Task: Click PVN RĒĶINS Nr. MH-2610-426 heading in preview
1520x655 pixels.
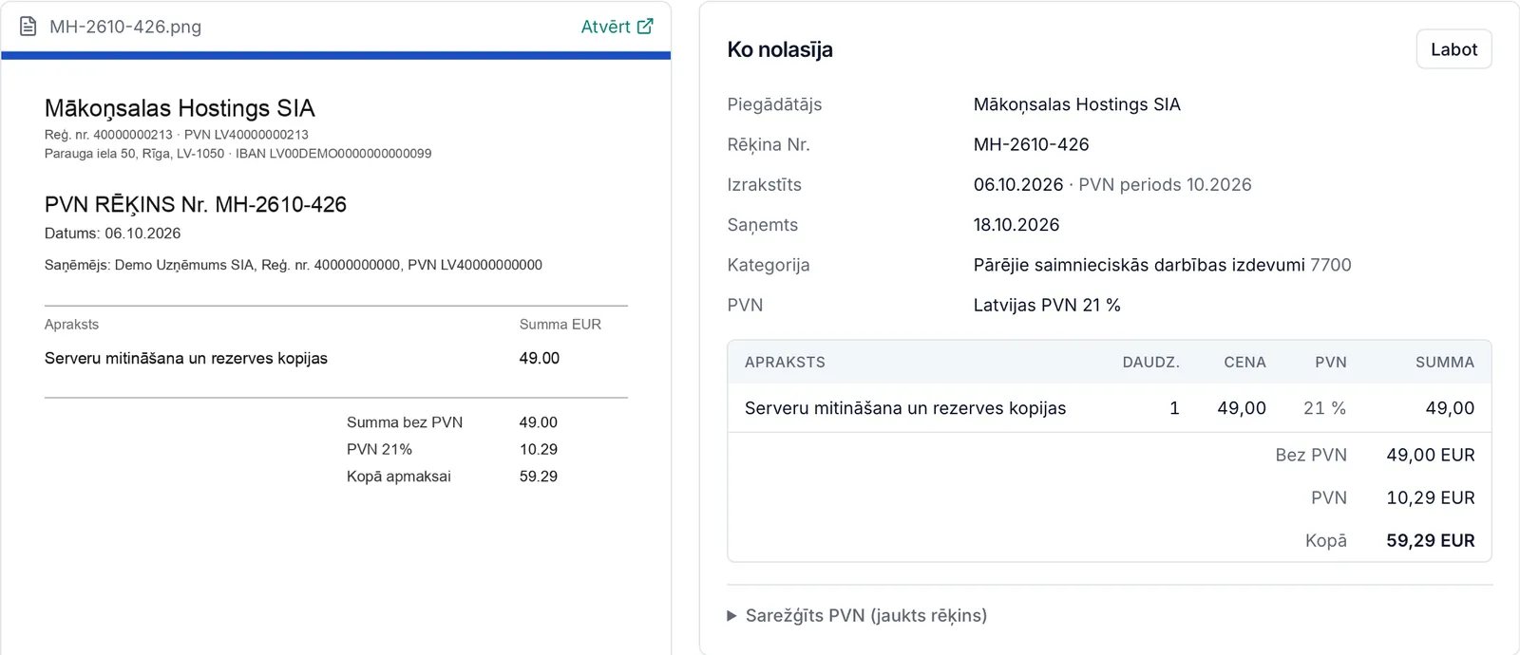Action: tap(196, 204)
